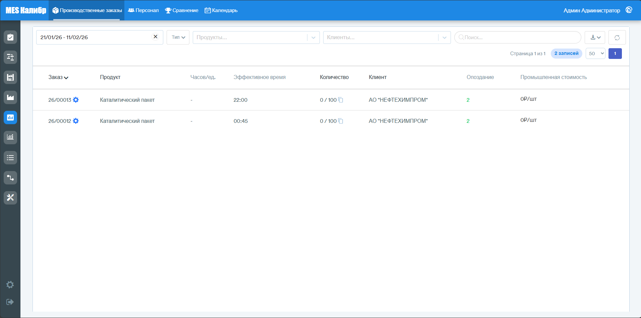Screen dimensions: 641x318
Task: Click Каталитический пакет in row 26/00012
Action: click(127, 121)
